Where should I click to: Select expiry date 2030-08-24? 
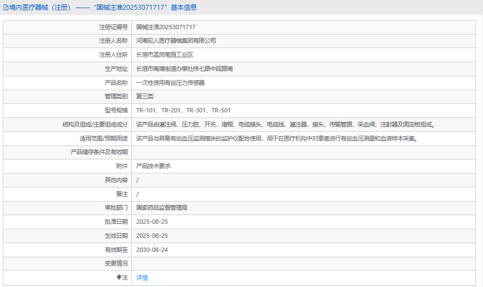[x=152, y=250]
